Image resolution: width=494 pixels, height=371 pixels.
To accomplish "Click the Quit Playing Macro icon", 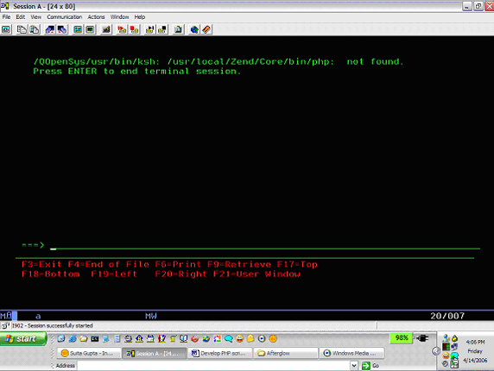I will [162, 30].
